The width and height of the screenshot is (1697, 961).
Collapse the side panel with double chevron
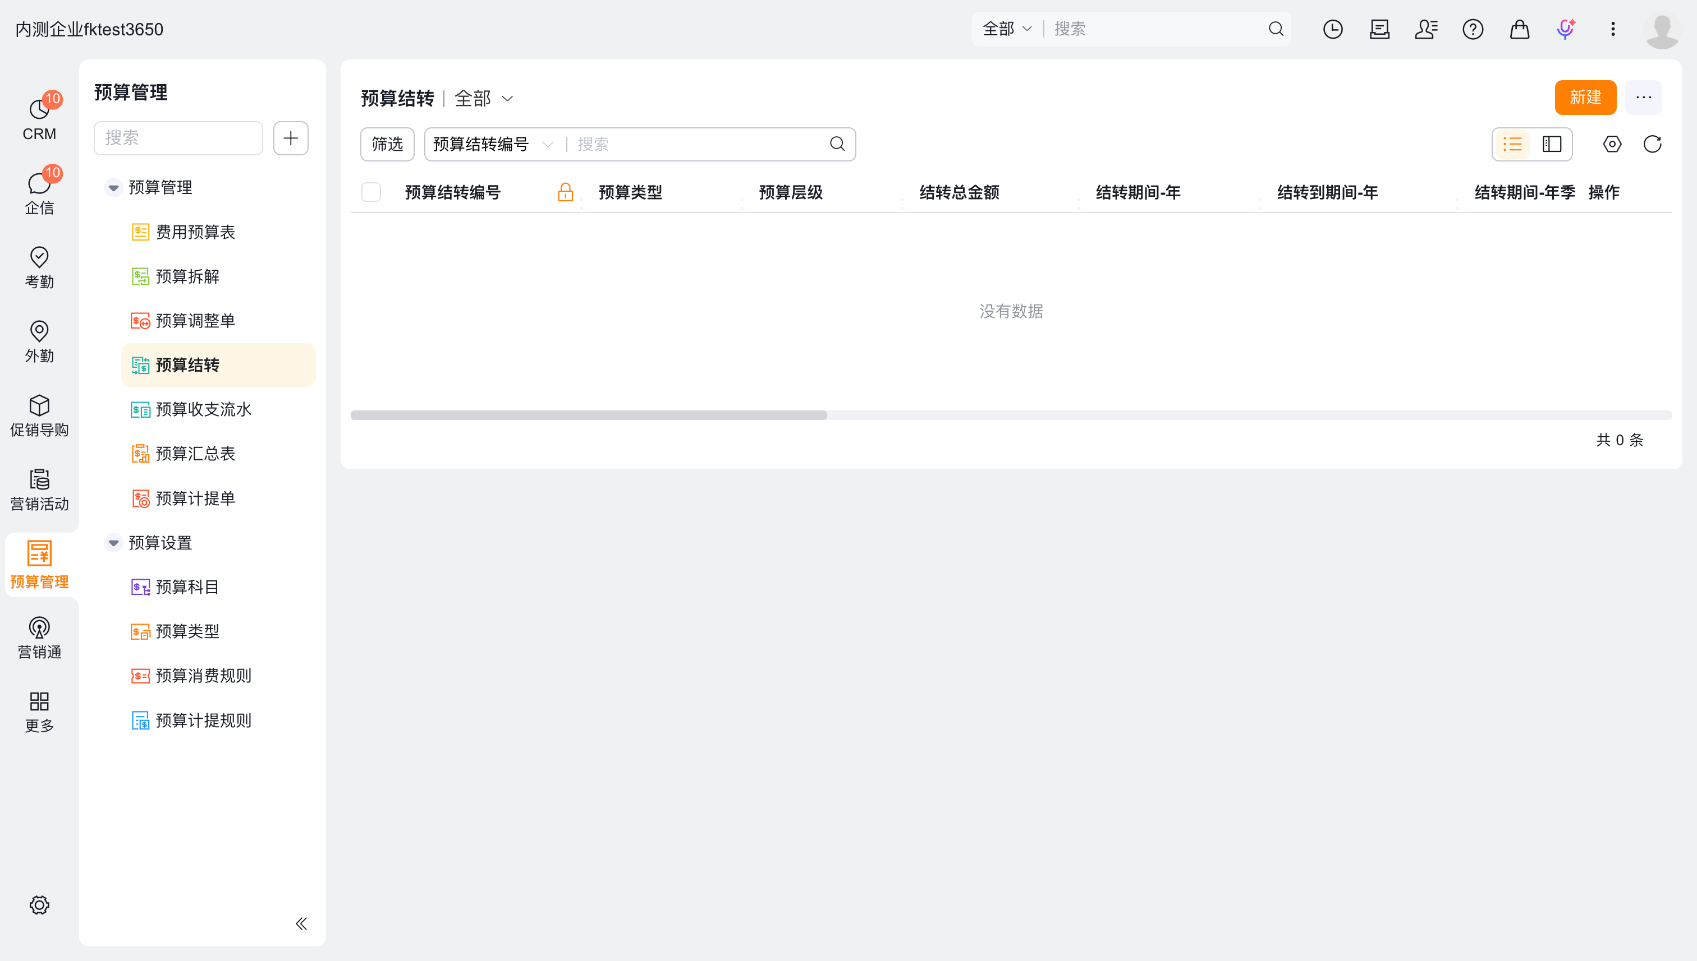301,923
